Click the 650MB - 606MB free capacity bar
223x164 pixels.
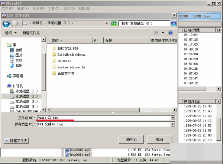click(x=200, y=16)
